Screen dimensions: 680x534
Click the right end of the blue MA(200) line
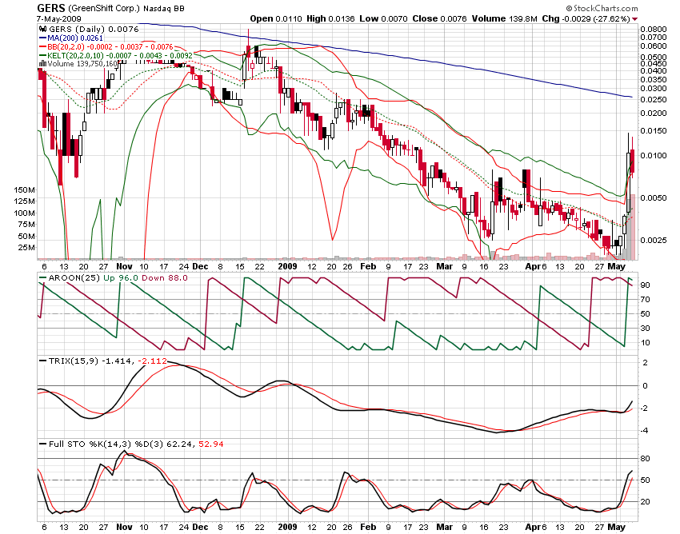(x=631, y=97)
